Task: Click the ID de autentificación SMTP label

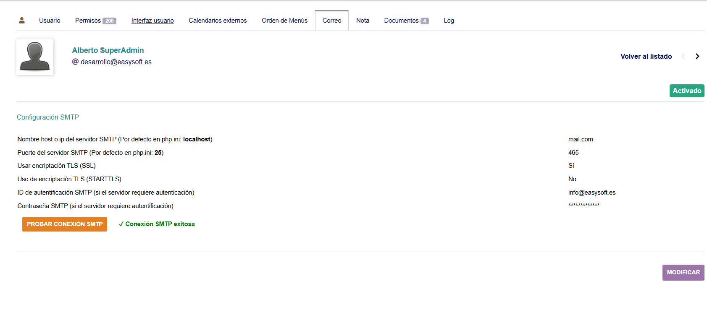Action: click(106, 193)
